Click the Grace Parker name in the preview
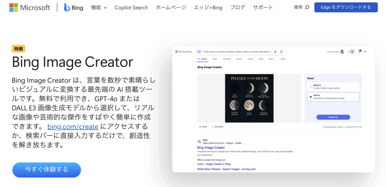The image size is (386, 187). [333, 52]
